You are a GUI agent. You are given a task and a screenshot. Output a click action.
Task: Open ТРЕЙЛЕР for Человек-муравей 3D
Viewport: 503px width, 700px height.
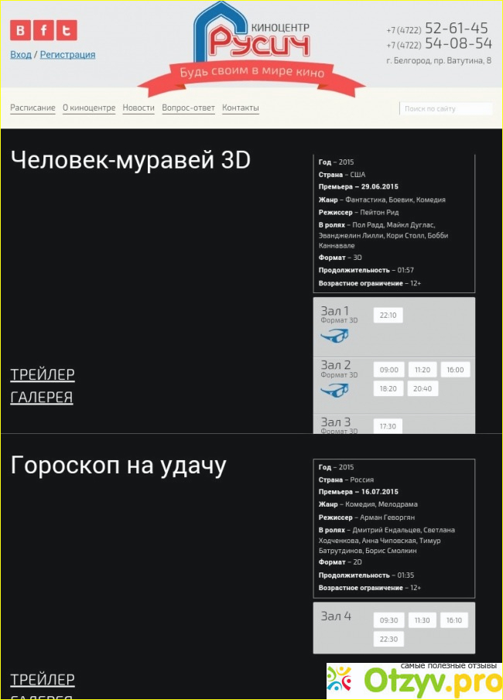click(43, 374)
